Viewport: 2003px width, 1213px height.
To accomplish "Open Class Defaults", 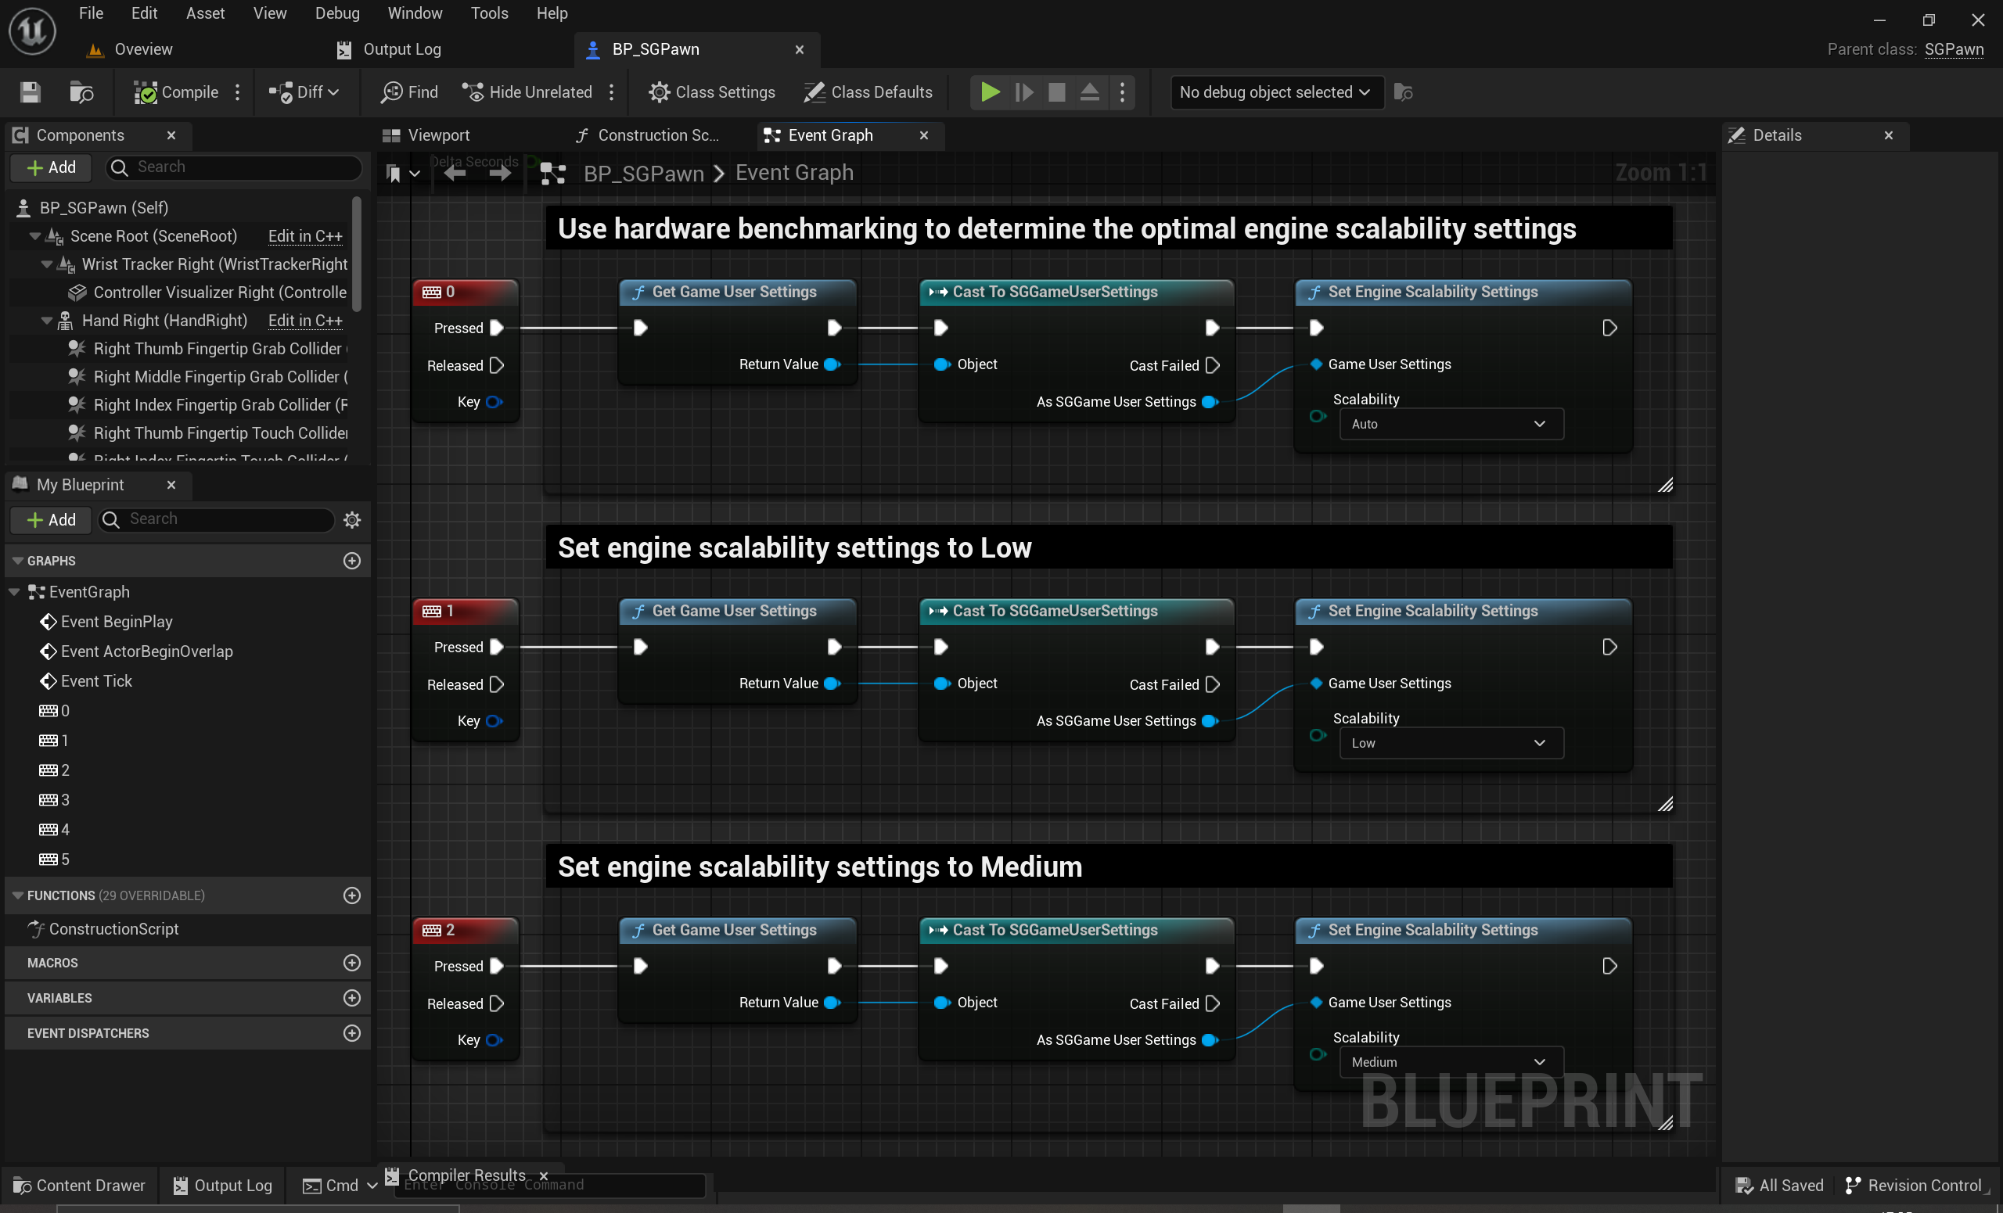I will point(868,92).
